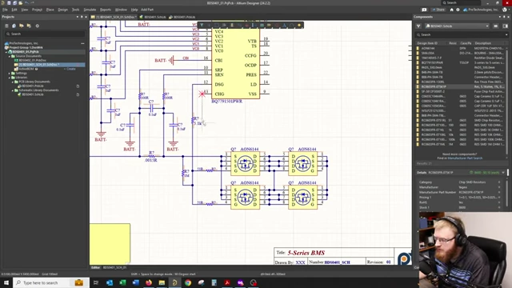
Task: Open the settings gear near Share
Action: (458, 10)
